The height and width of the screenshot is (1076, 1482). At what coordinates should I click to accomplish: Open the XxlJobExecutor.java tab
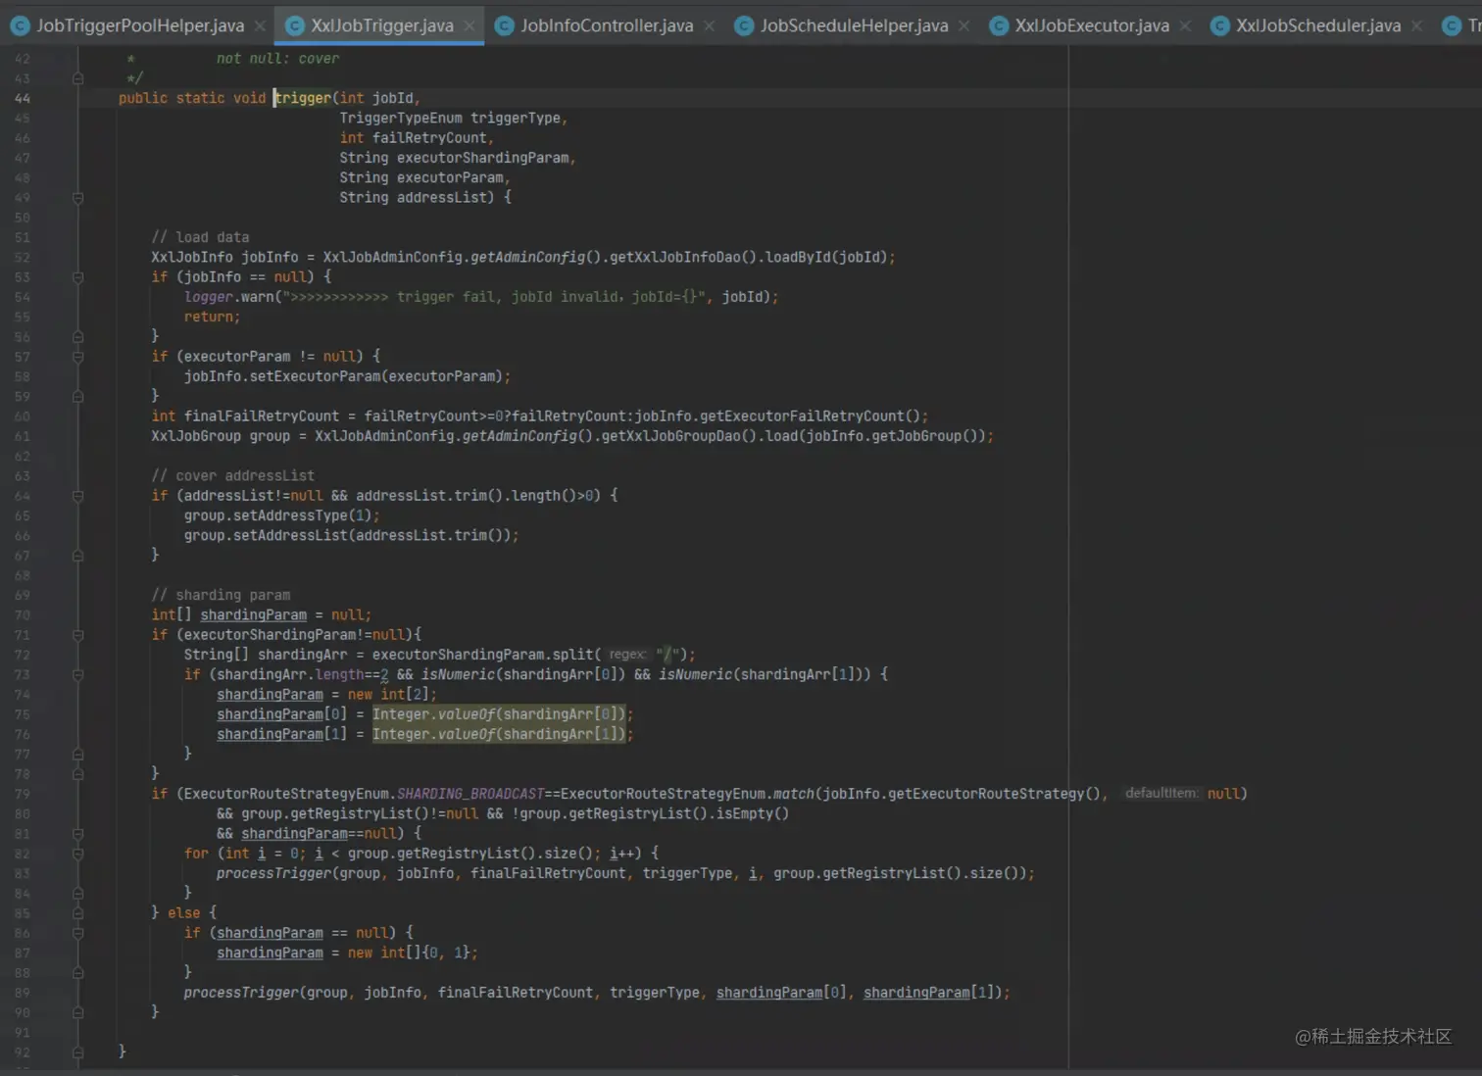[x=1091, y=25]
